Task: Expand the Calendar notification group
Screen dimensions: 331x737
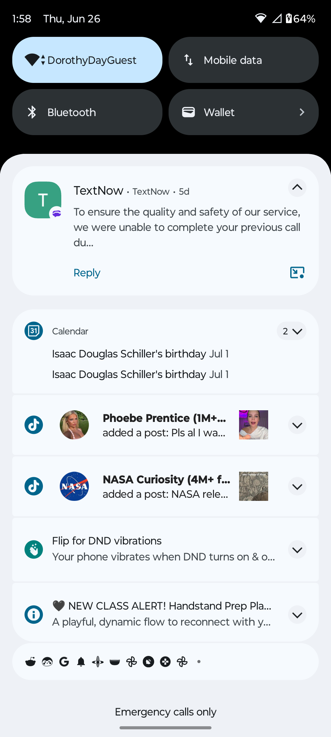Action: click(x=291, y=331)
